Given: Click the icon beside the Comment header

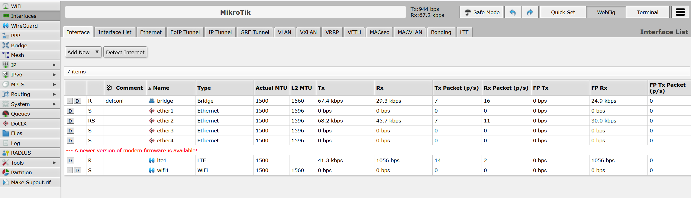Looking at the screenshot, I should (x=109, y=88).
